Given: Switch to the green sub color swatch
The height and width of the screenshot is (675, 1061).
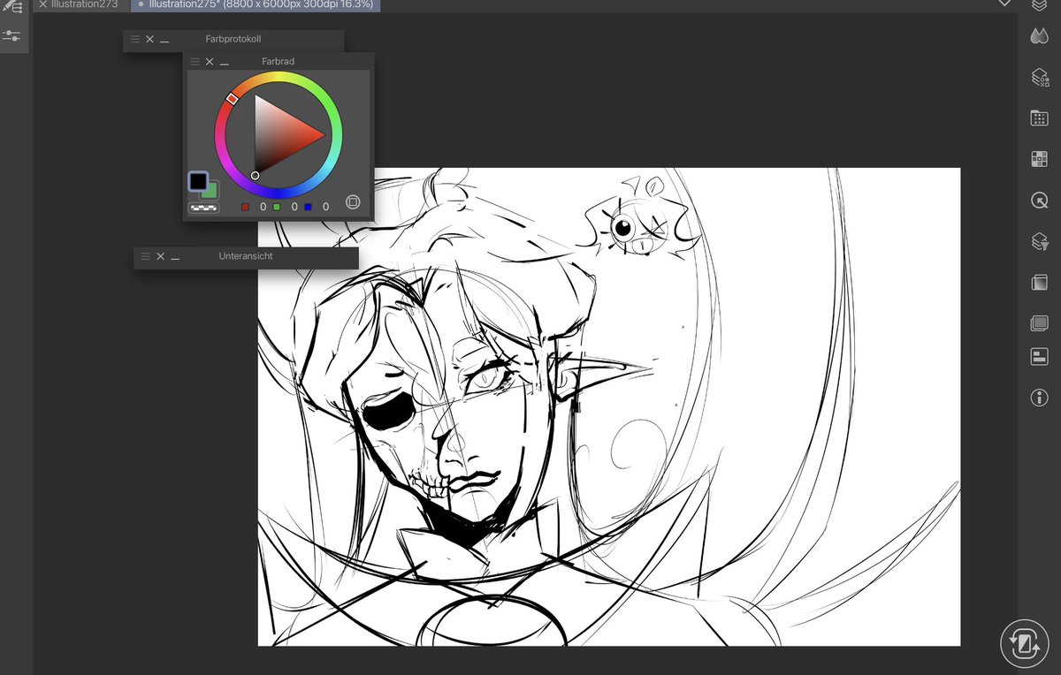Looking at the screenshot, I should pyautogui.click(x=210, y=188).
